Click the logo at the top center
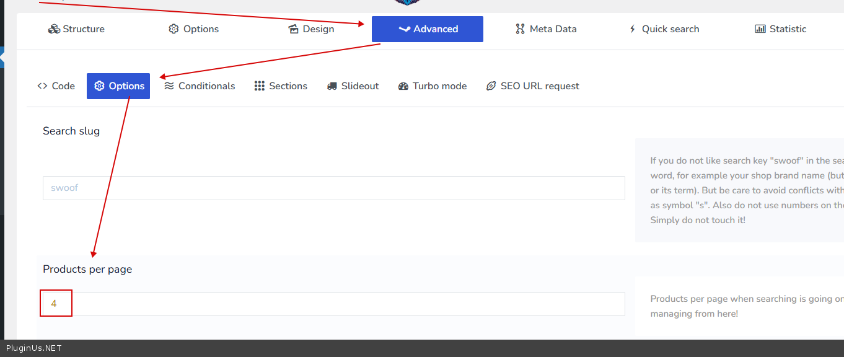The image size is (844, 357). (x=407, y=2)
